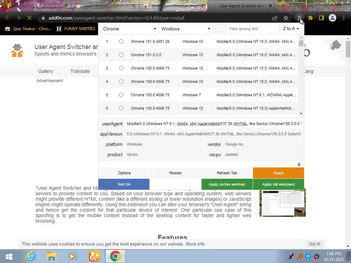Viewport: 351px width, 263px height.
Task: Open the Extensions puzzle icon
Action: (x=310, y=18)
